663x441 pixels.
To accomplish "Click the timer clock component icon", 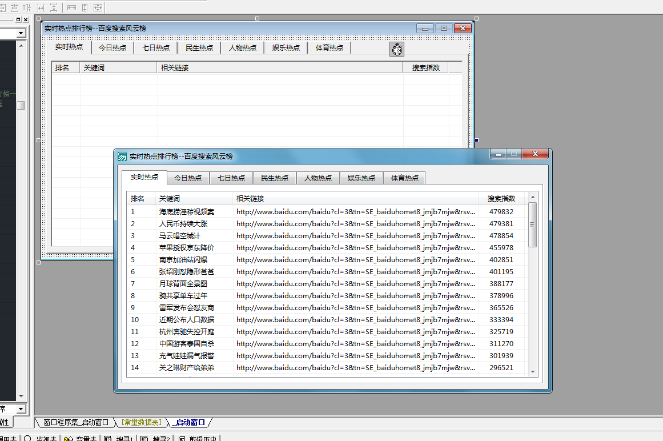I will coord(397,49).
